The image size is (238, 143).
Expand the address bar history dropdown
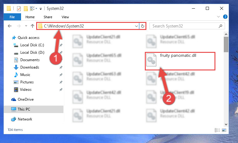click(x=136, y=26)
